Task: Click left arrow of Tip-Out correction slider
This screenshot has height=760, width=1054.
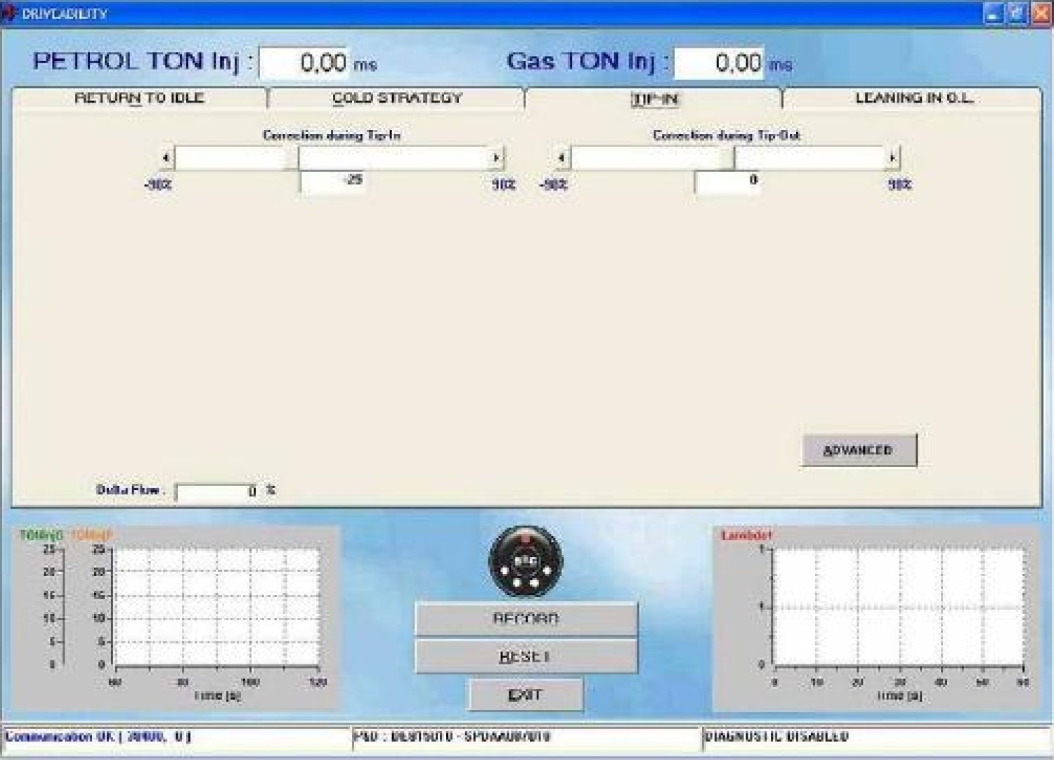Action: coord(561,158)
